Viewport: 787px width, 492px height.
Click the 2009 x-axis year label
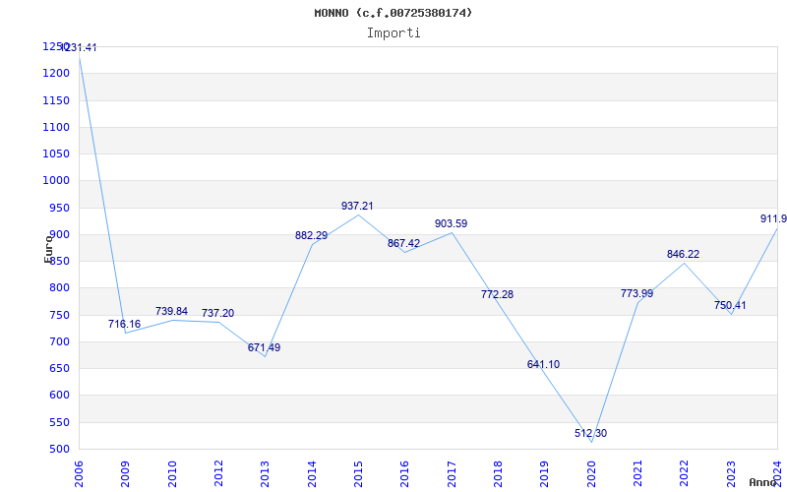coord(126,473)
